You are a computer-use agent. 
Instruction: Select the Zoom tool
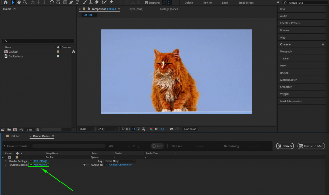click(24, 3)
